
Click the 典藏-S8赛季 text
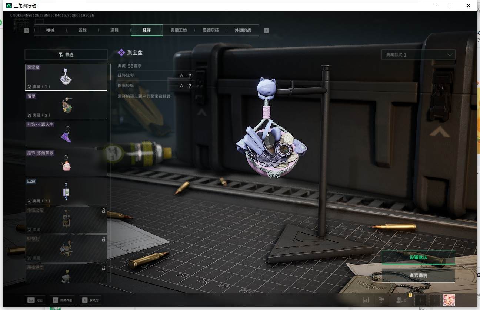130,66
